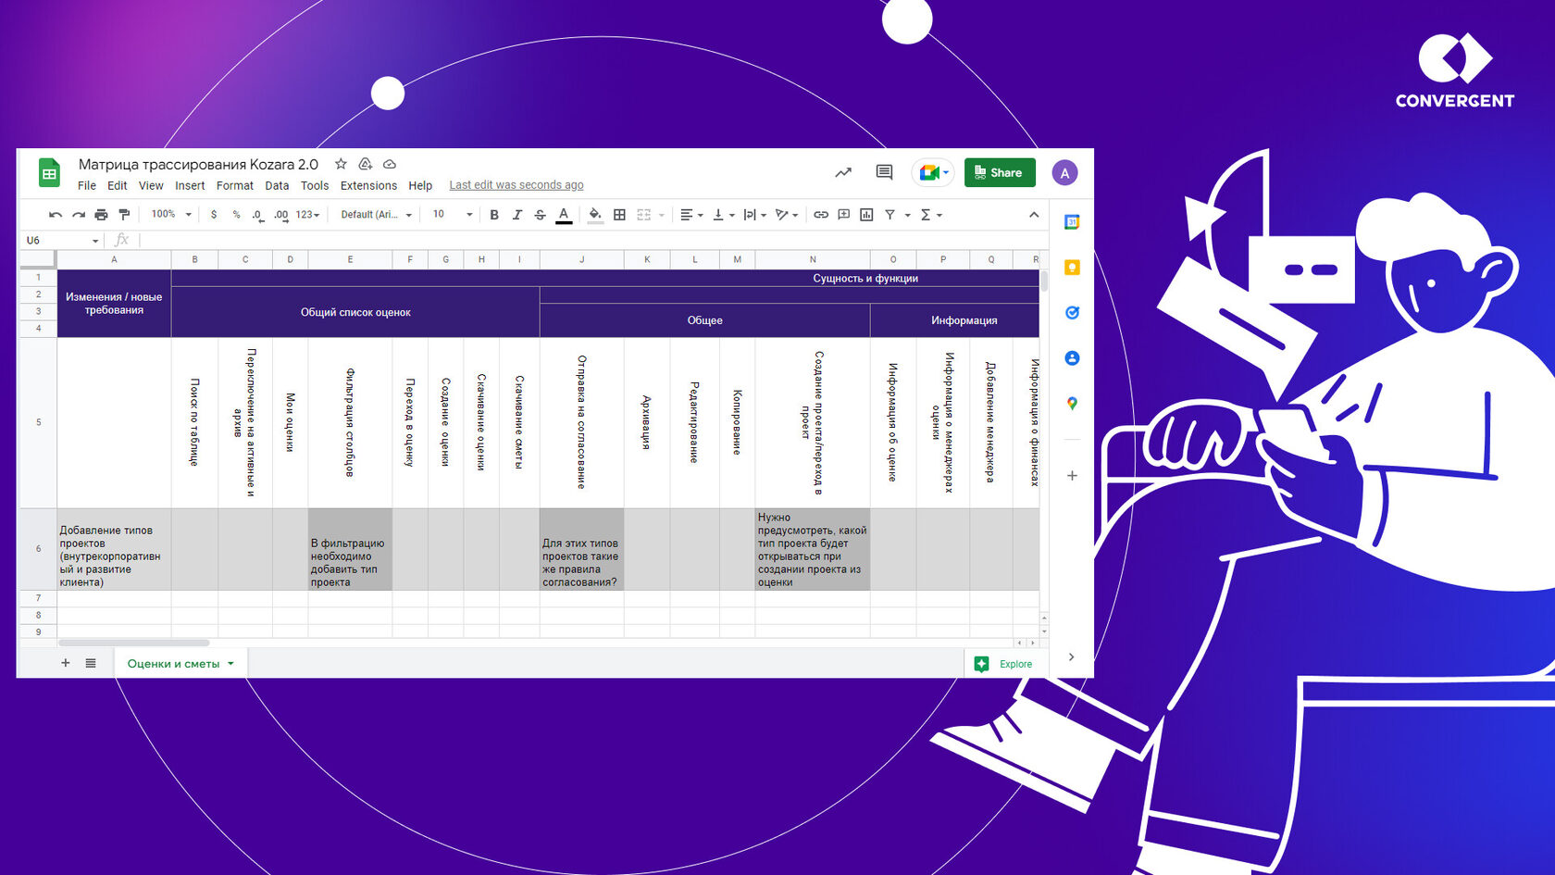Open the 100% zoom dropdown

click(171, 215)
